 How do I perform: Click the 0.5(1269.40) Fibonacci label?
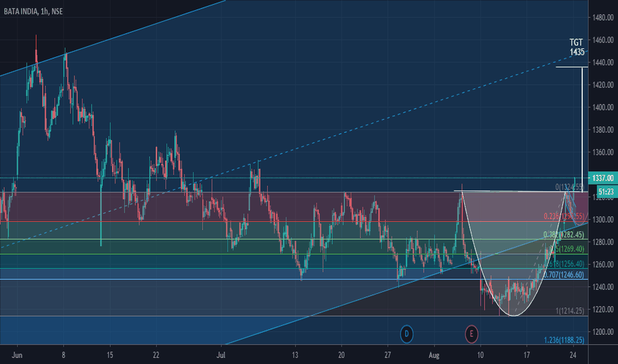(567, 249)
